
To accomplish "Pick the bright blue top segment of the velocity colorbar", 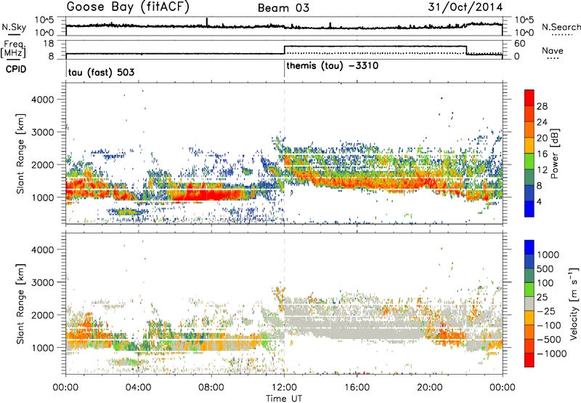I will coord(529,247).
